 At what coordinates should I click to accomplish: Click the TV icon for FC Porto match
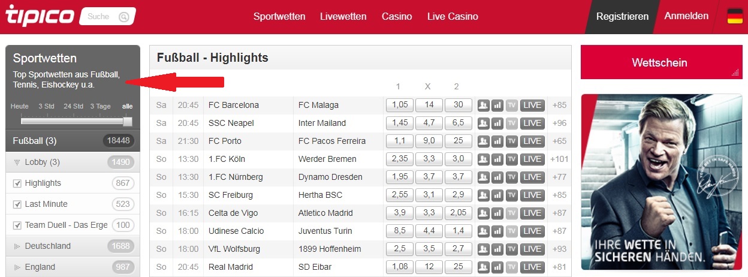[512, 141]
